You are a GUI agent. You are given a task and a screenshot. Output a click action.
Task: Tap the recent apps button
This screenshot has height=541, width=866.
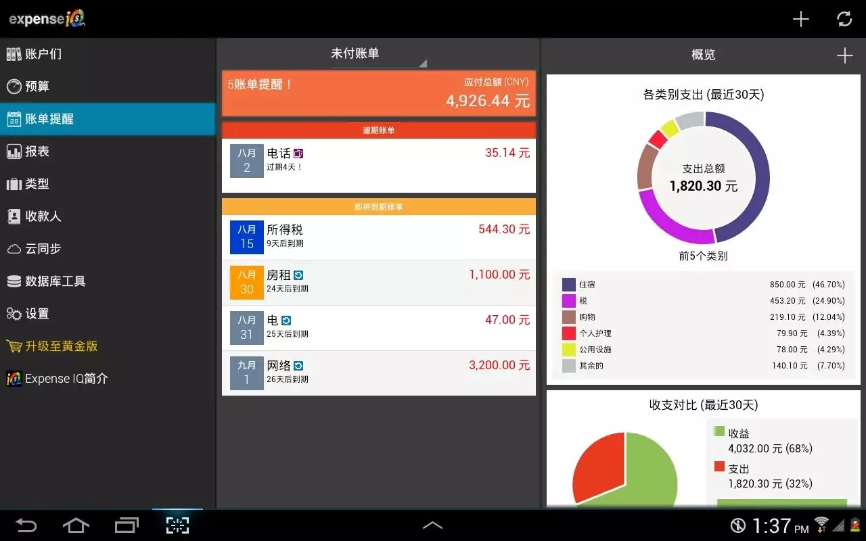tap(127, 525)
